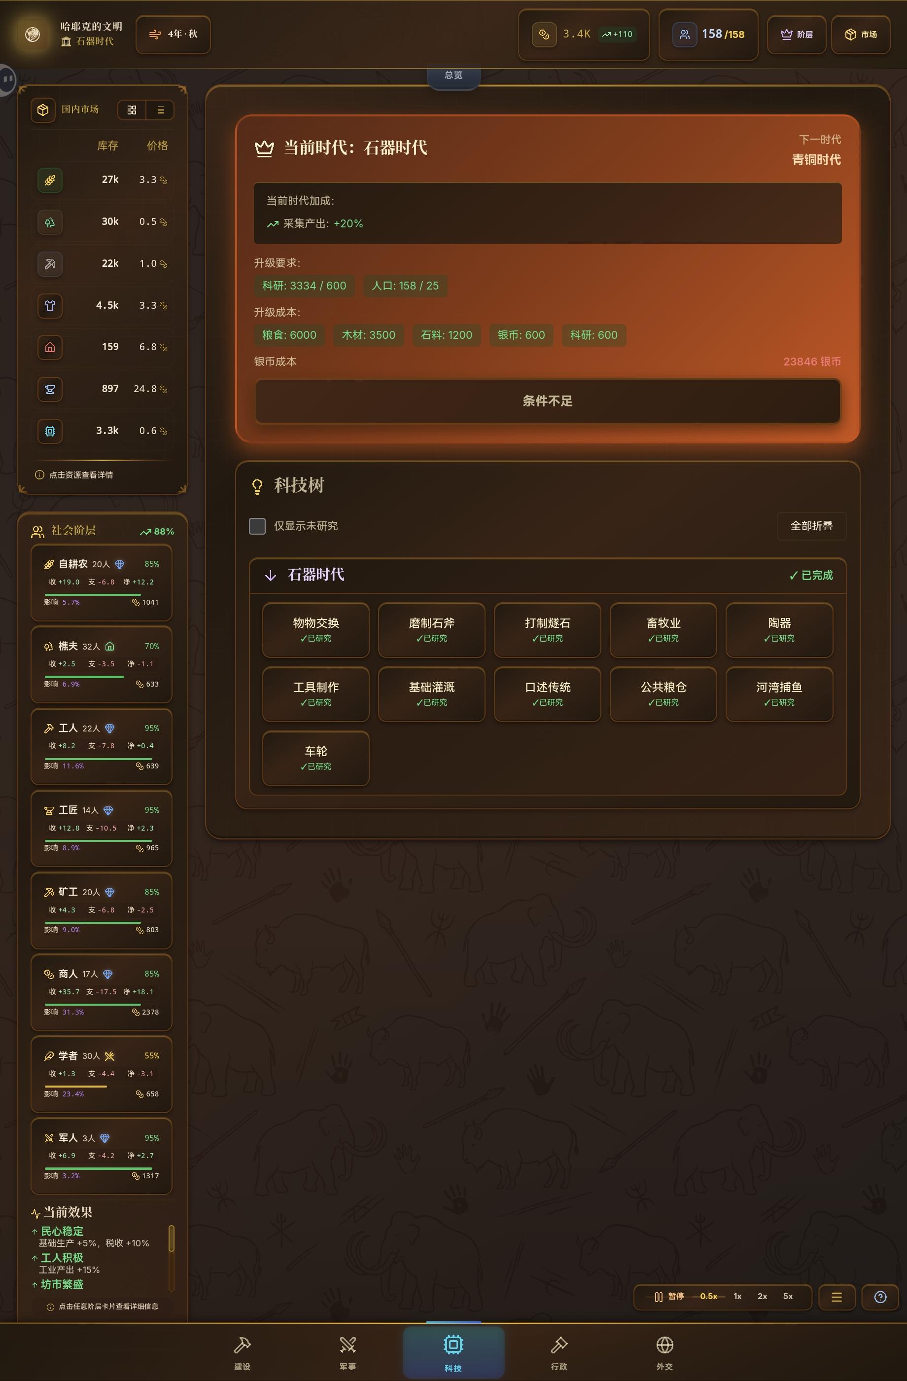
Task: Set game speed to 2x
Action: (x=763, y=1296)
